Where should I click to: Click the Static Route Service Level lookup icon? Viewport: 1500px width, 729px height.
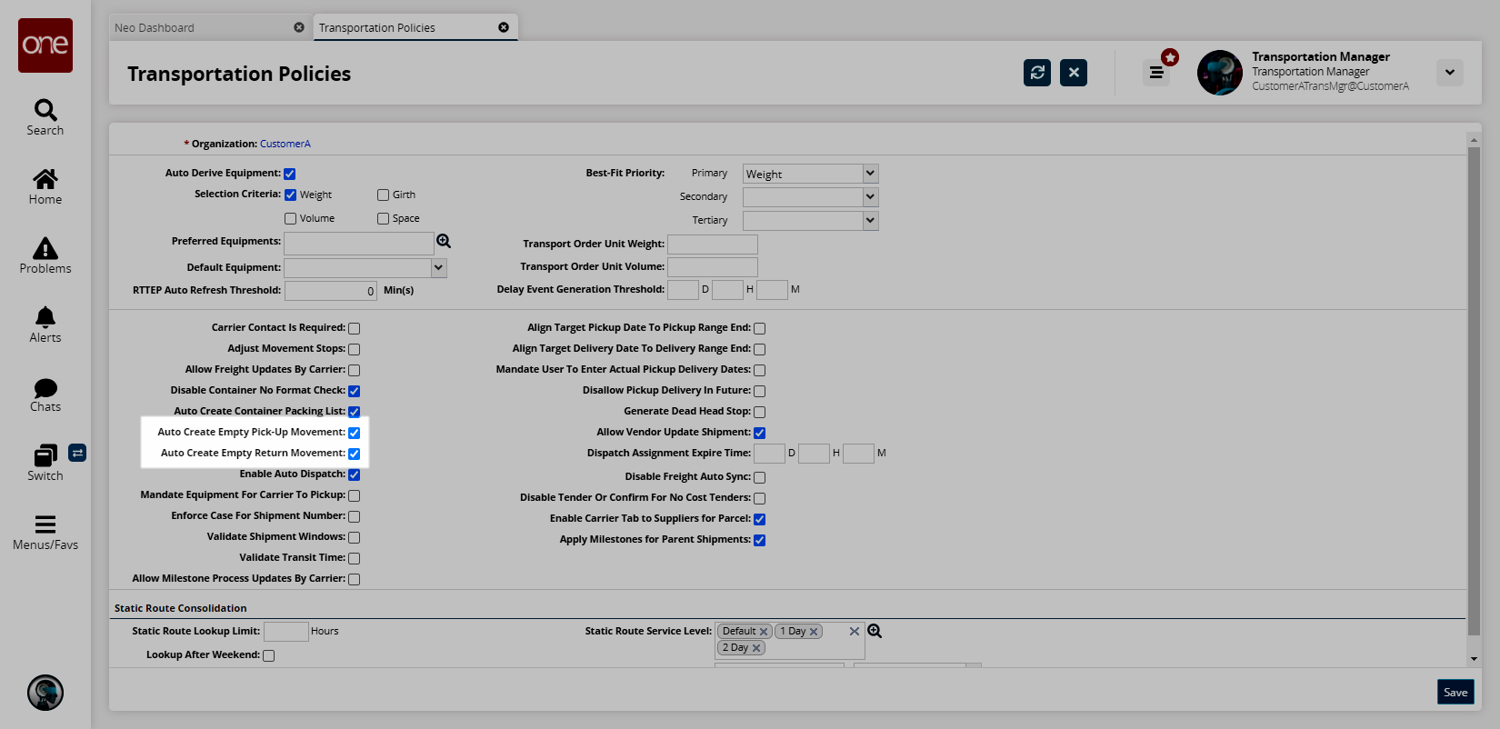[x=875, y=631]
